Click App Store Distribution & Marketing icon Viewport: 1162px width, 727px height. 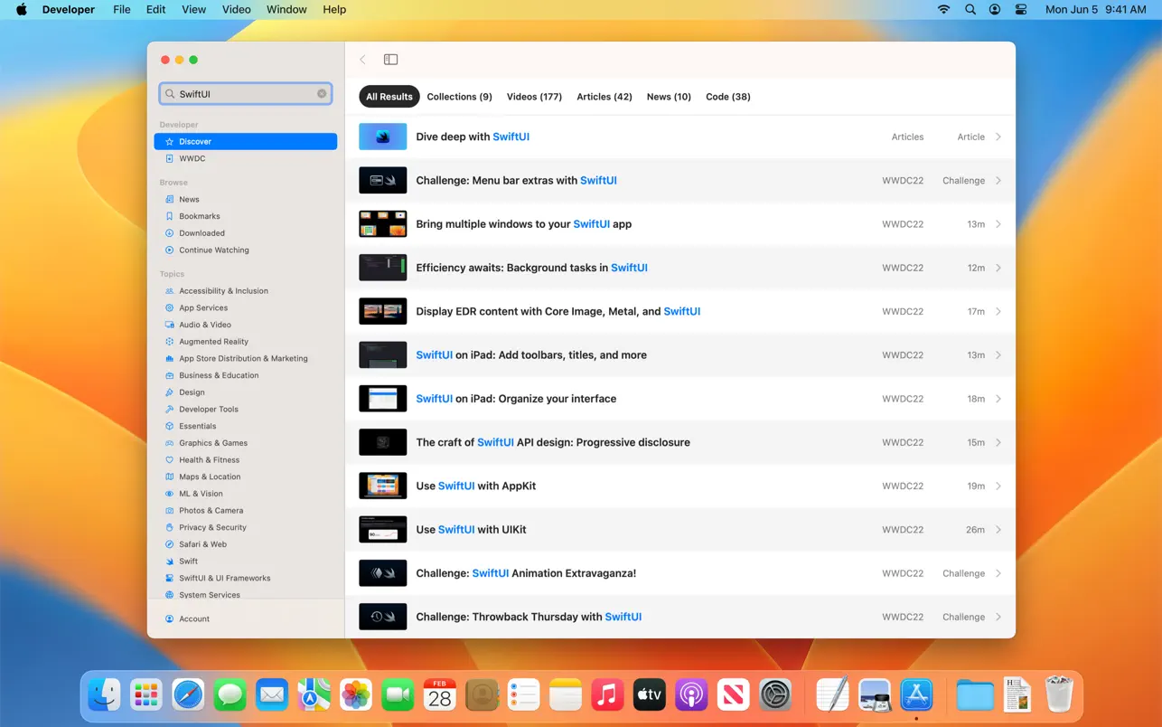coord(169,358)
